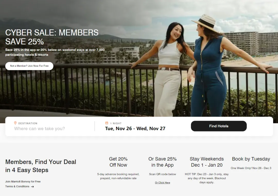
Task: Click Join Marriott Bonvoy for Free link
Action: click(23, 182)
